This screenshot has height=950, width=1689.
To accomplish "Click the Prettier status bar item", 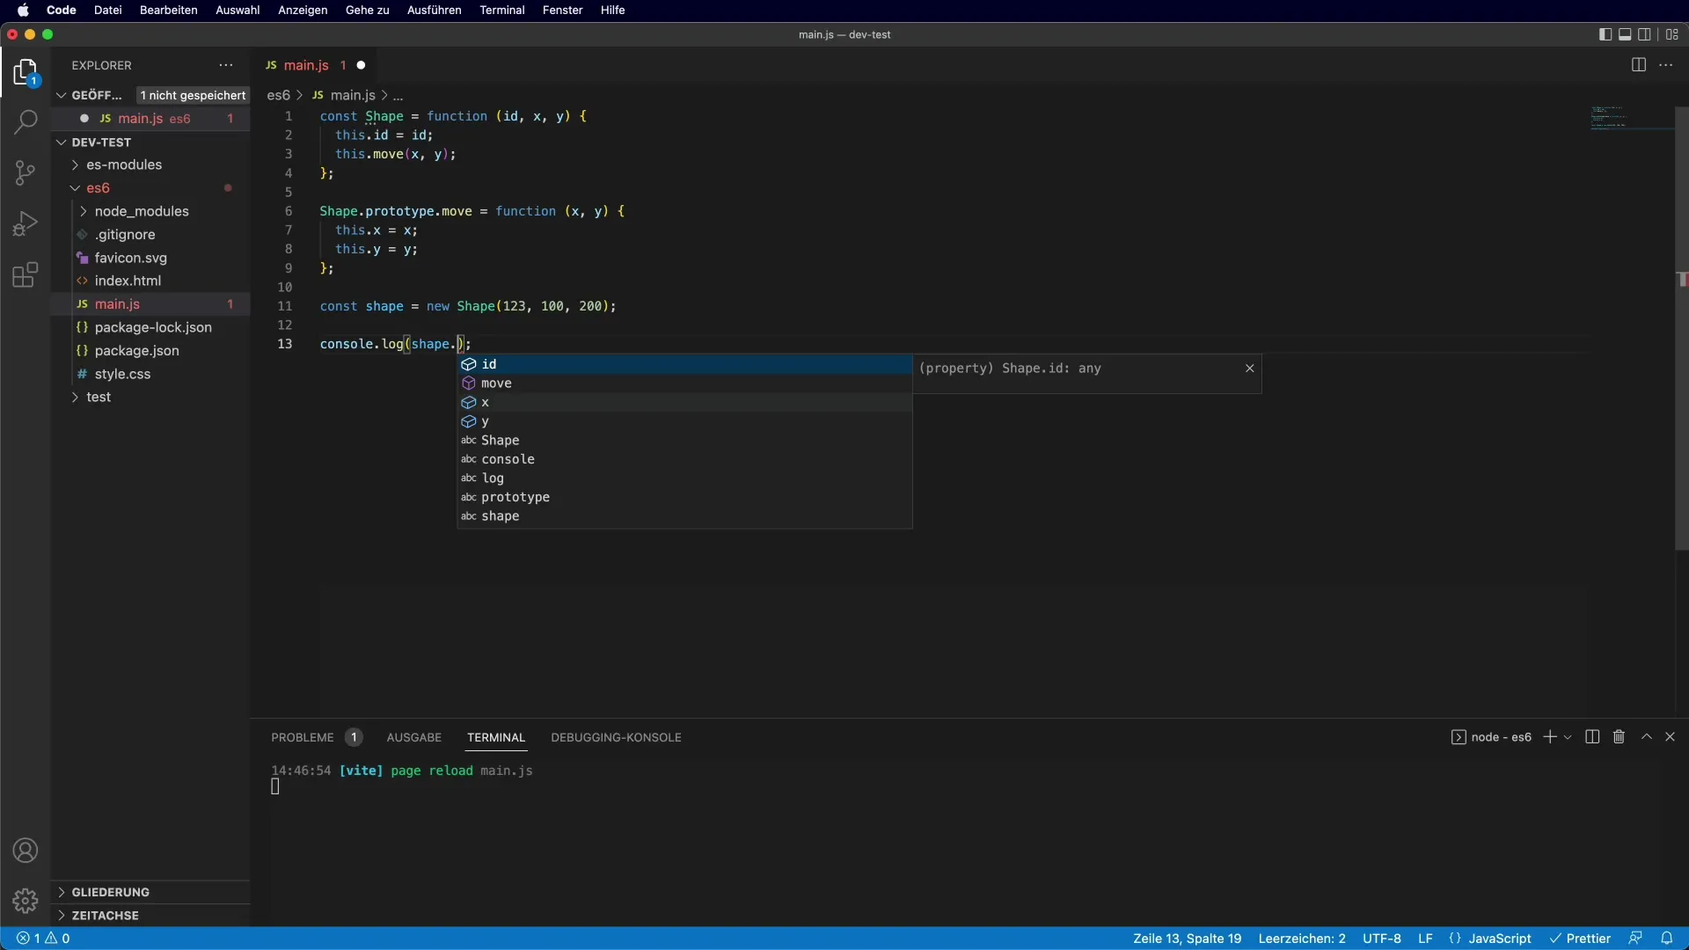I will coord(1580,939).
